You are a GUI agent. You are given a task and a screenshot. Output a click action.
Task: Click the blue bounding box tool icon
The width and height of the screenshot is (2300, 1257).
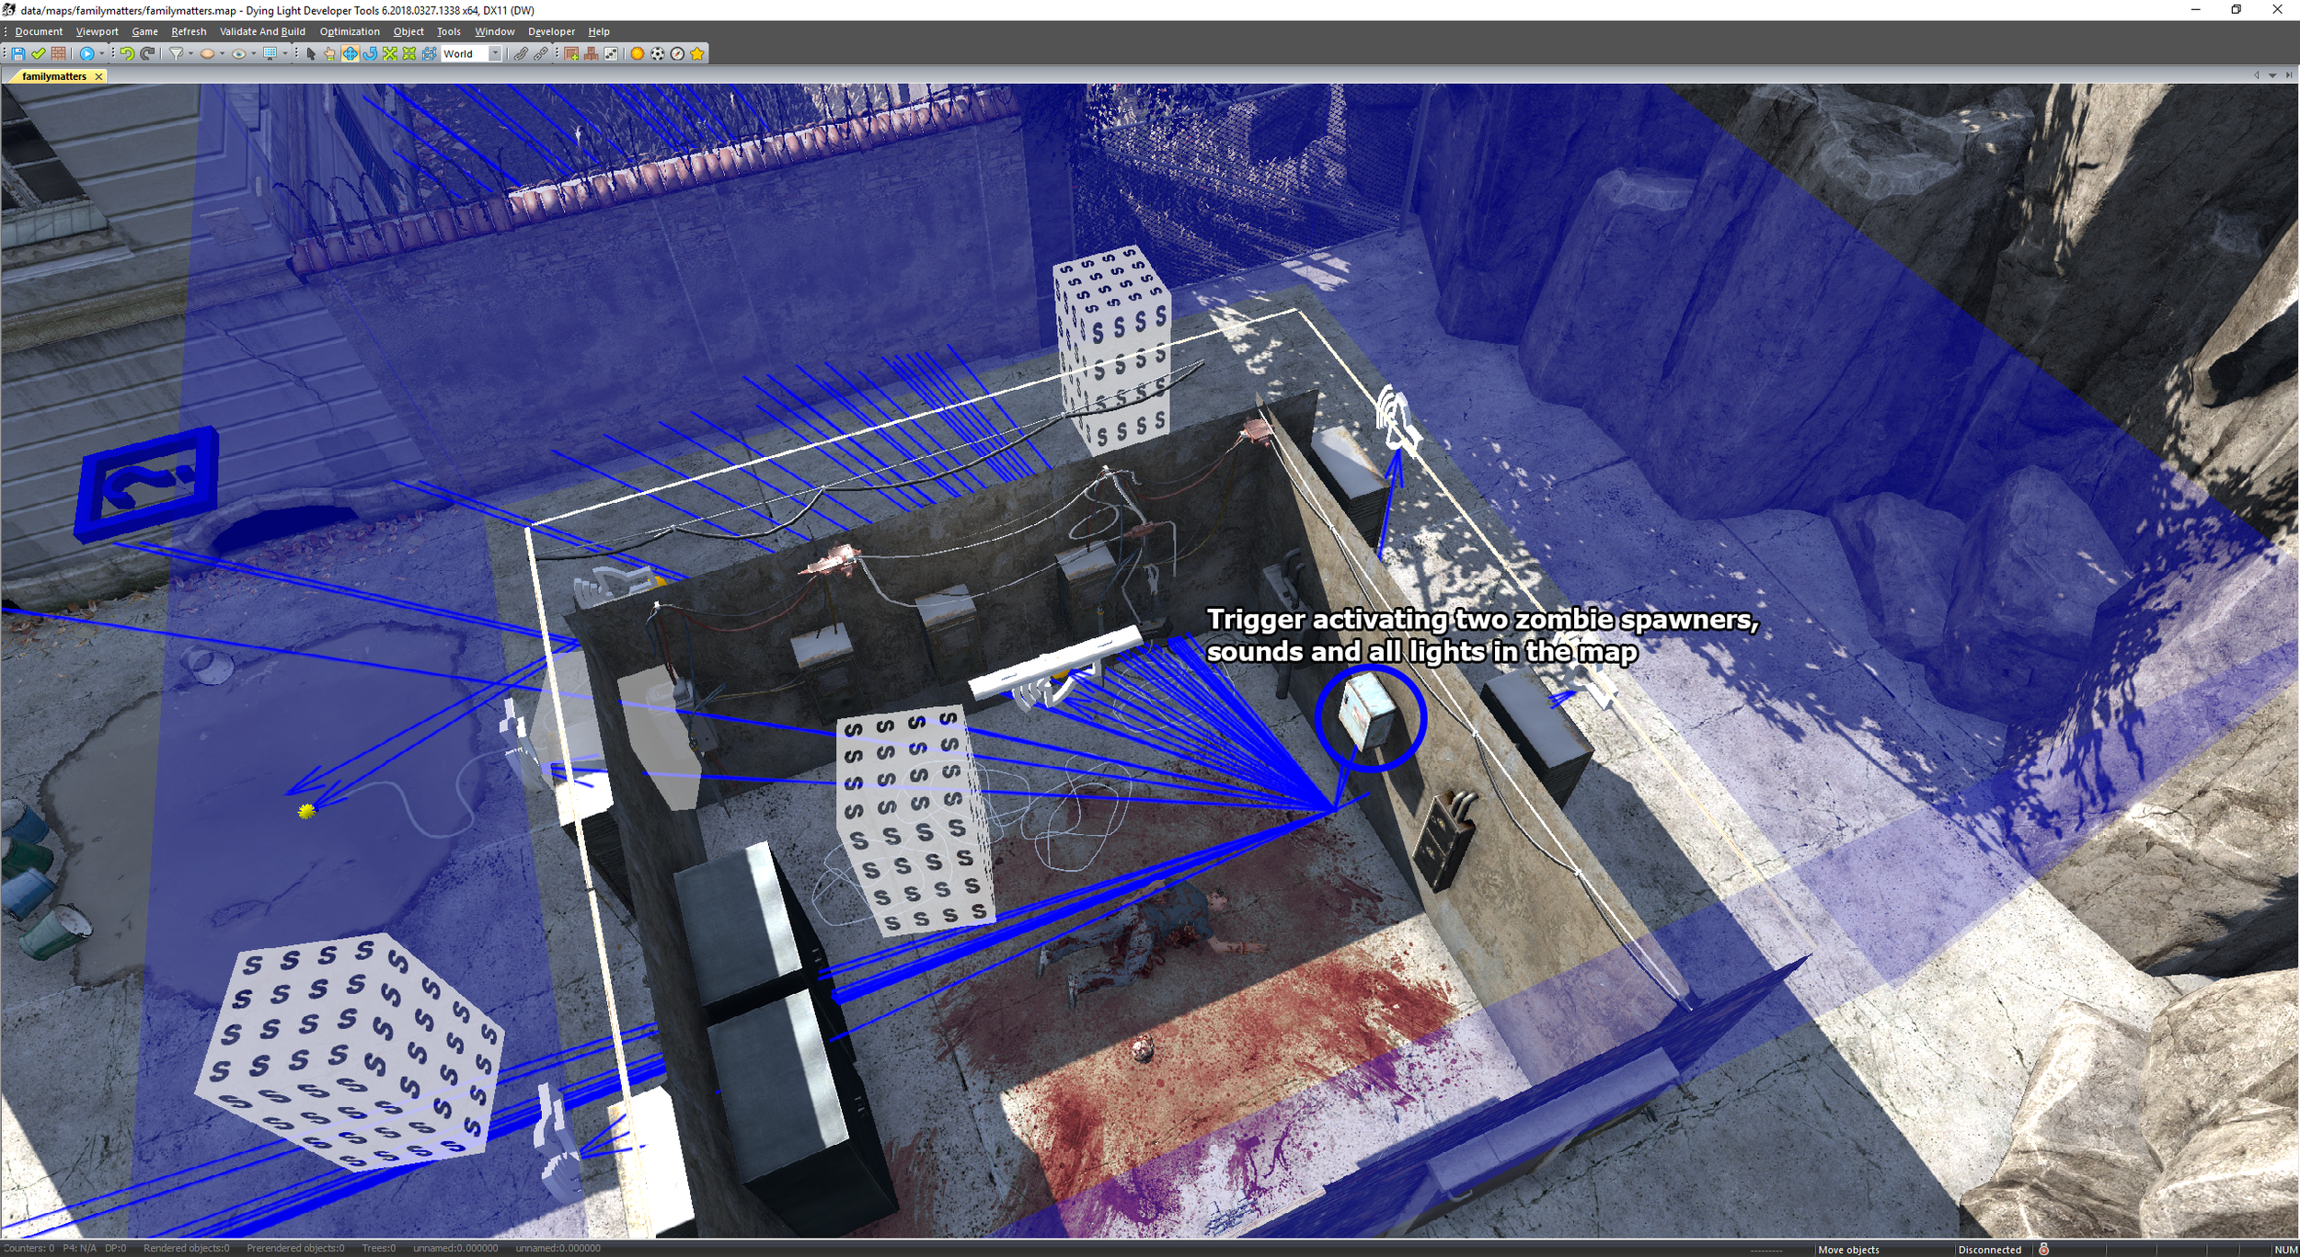[430, 53]
